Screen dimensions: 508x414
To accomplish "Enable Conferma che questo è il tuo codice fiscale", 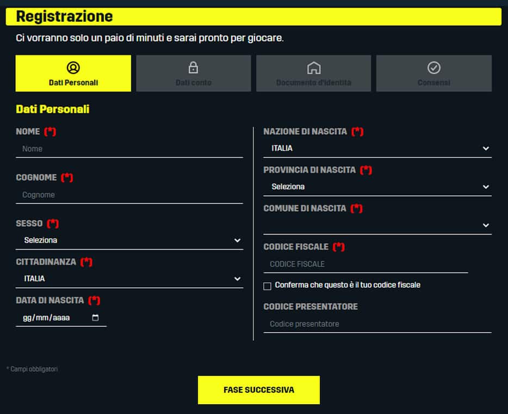I will click(267, 285).
